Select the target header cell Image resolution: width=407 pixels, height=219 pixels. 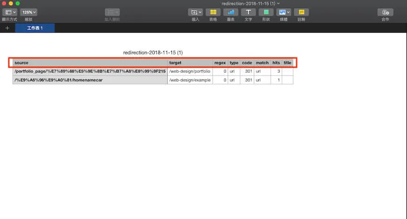pos(190,62)
